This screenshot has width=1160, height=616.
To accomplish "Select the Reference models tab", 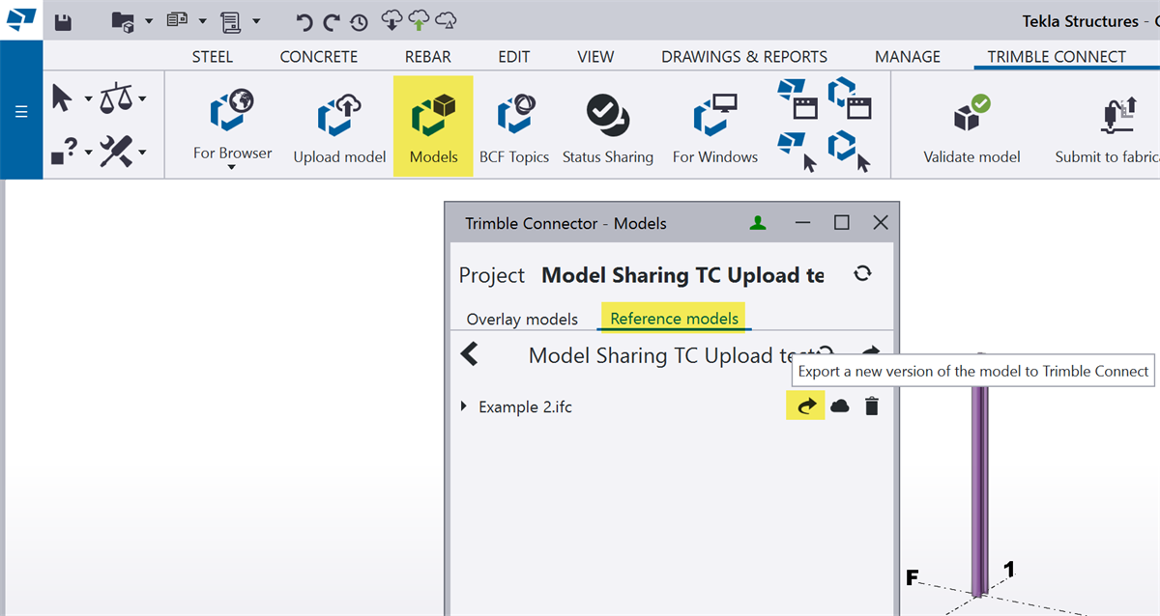I will pyautogui.click(x=675, y=318).
